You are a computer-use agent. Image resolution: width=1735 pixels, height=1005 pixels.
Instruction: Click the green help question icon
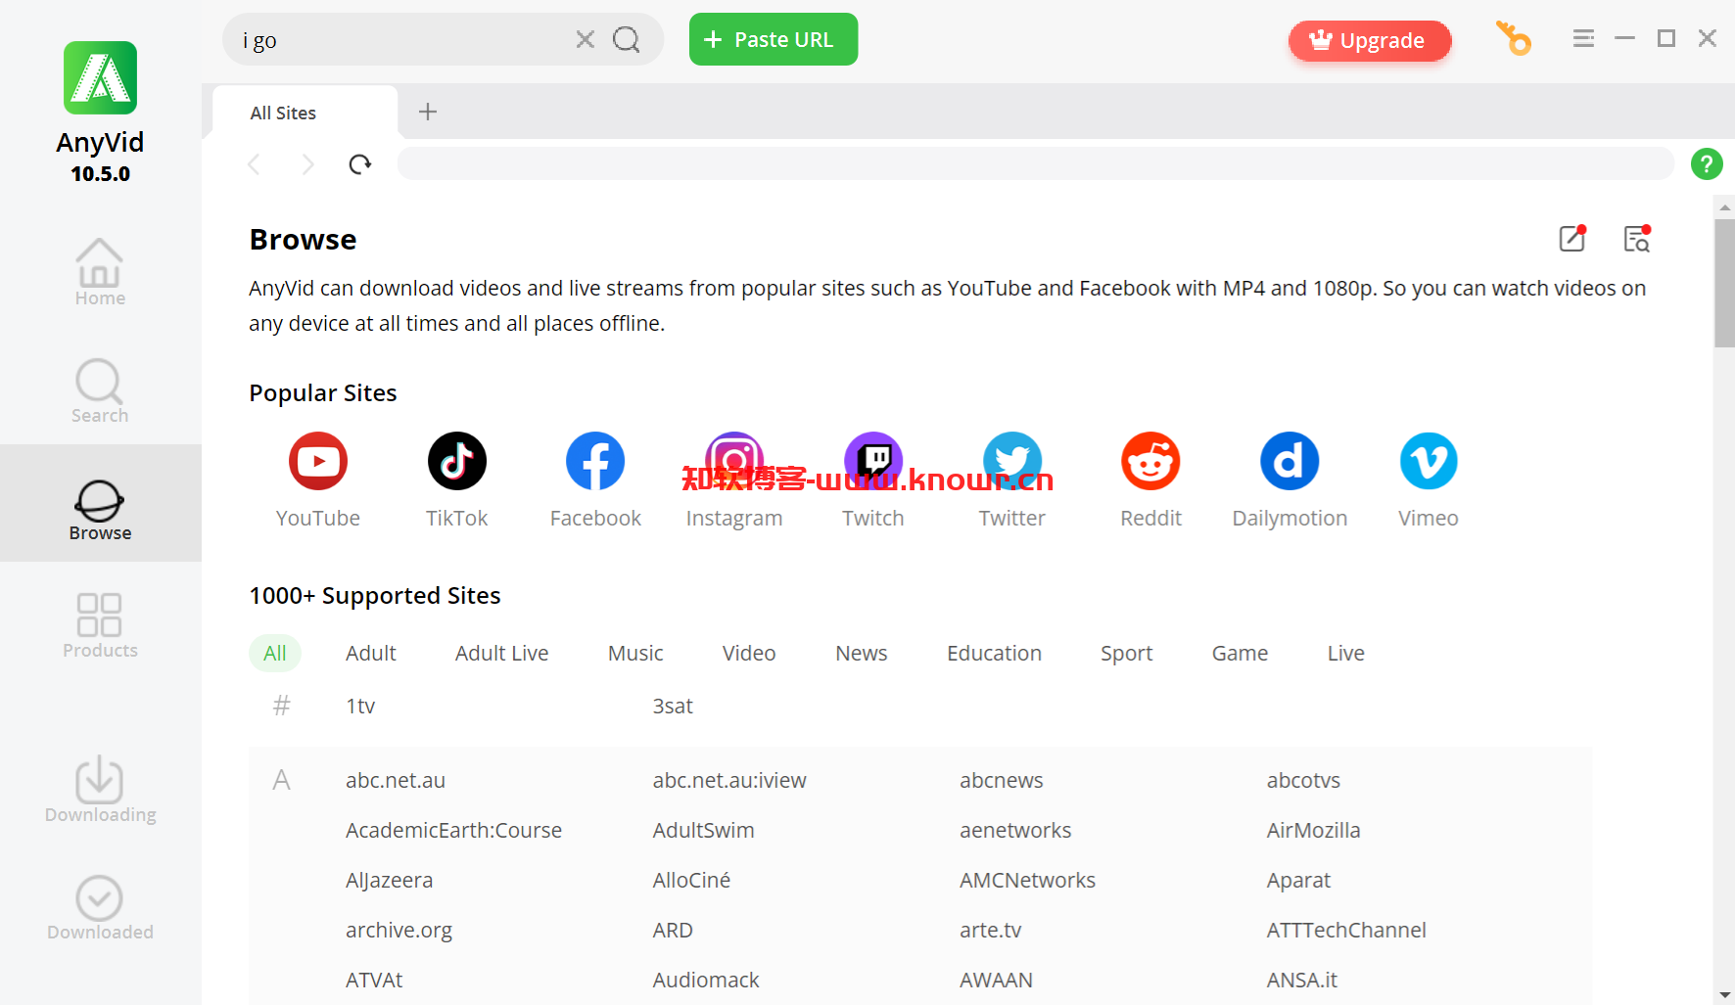coord(1707,163)
